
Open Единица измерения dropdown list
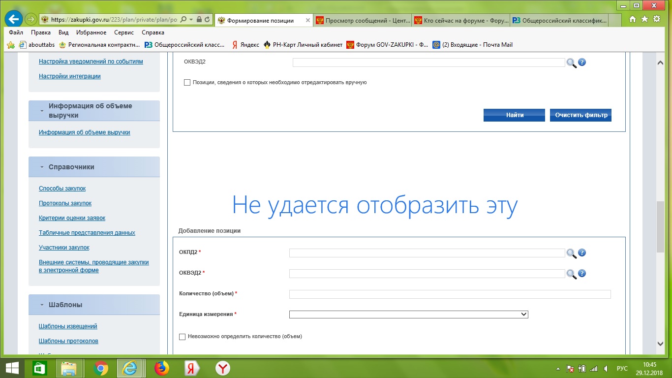click(x=408, y=315)
